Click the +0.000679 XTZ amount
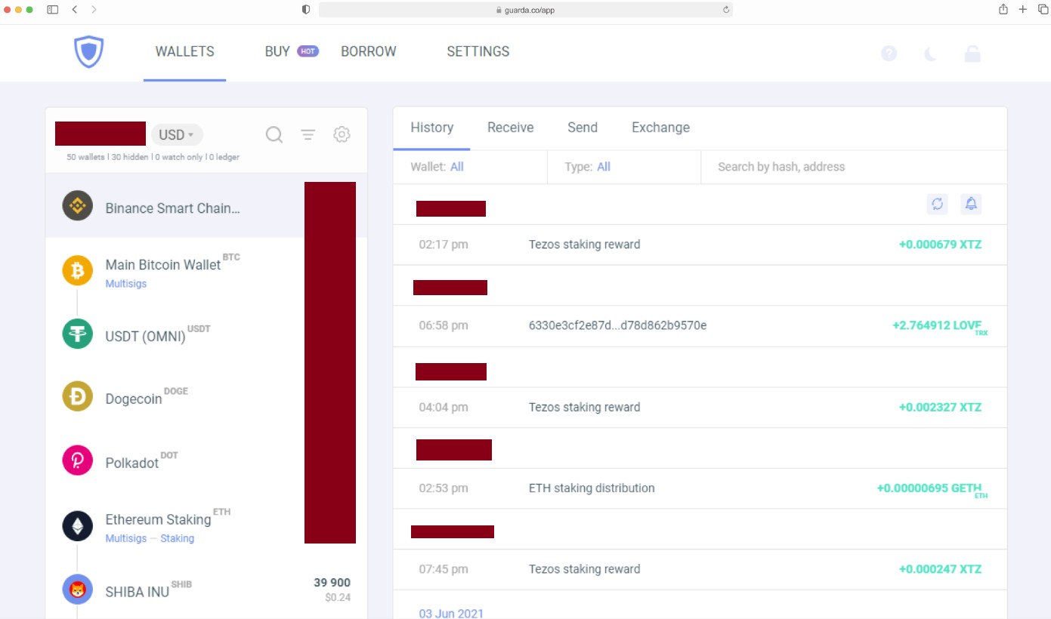Viewport: 1051px width, 619px height. click(940, 245)
